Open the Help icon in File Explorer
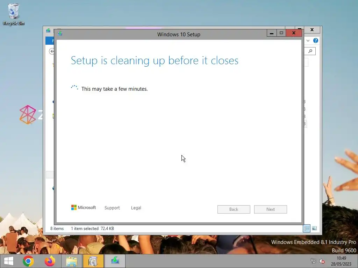Screen dimensions: 358x268 pos(316,40)
